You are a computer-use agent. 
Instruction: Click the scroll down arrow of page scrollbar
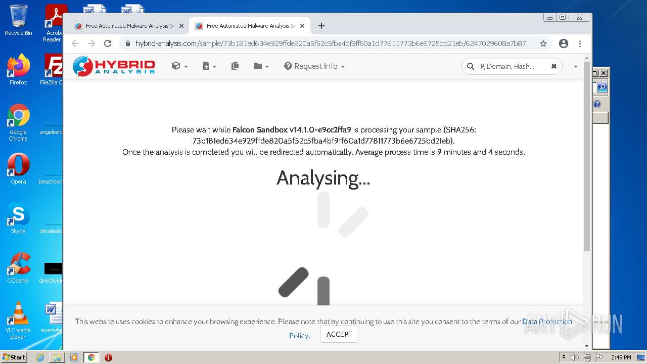(x=586, y=346)
